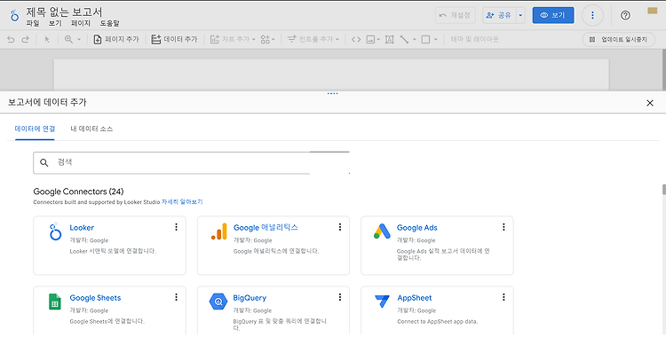666x337 pixels.
Task: Click 업데이트 일시중지 button
Action: (618, 40)
